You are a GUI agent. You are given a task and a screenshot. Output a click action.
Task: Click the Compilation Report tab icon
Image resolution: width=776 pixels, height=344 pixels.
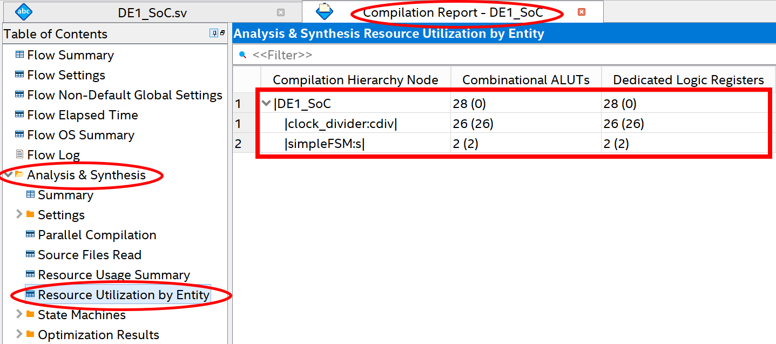pos(325,11)
